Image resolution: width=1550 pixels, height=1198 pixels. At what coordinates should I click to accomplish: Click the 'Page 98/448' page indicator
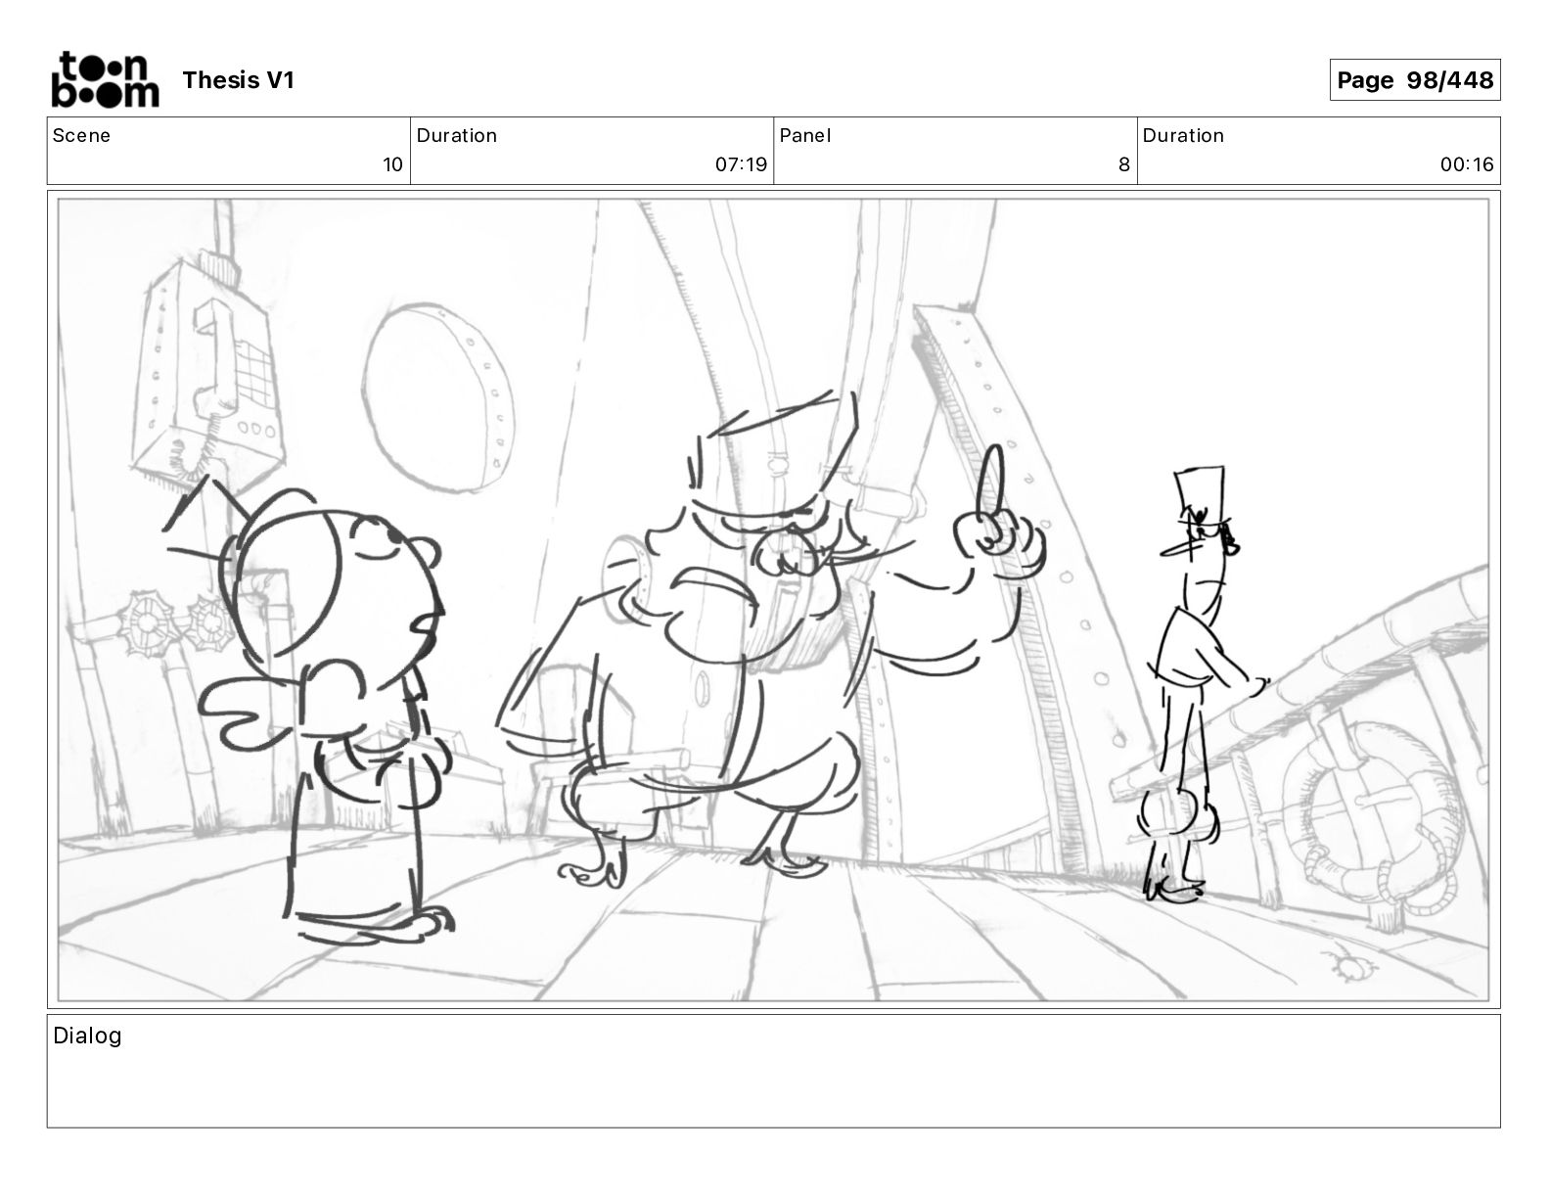(x=1415, y=80)
